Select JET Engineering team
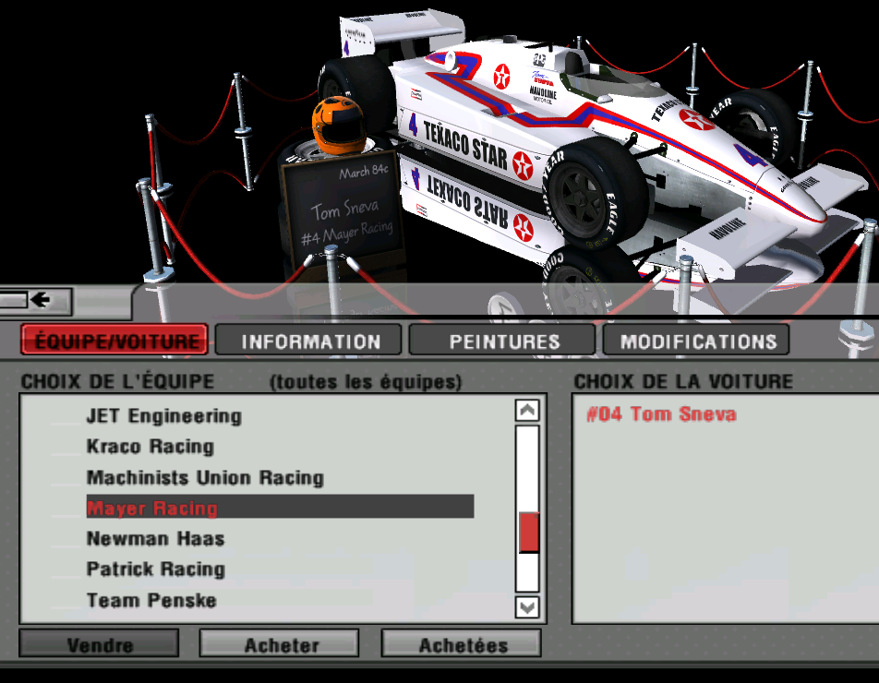 164,416
